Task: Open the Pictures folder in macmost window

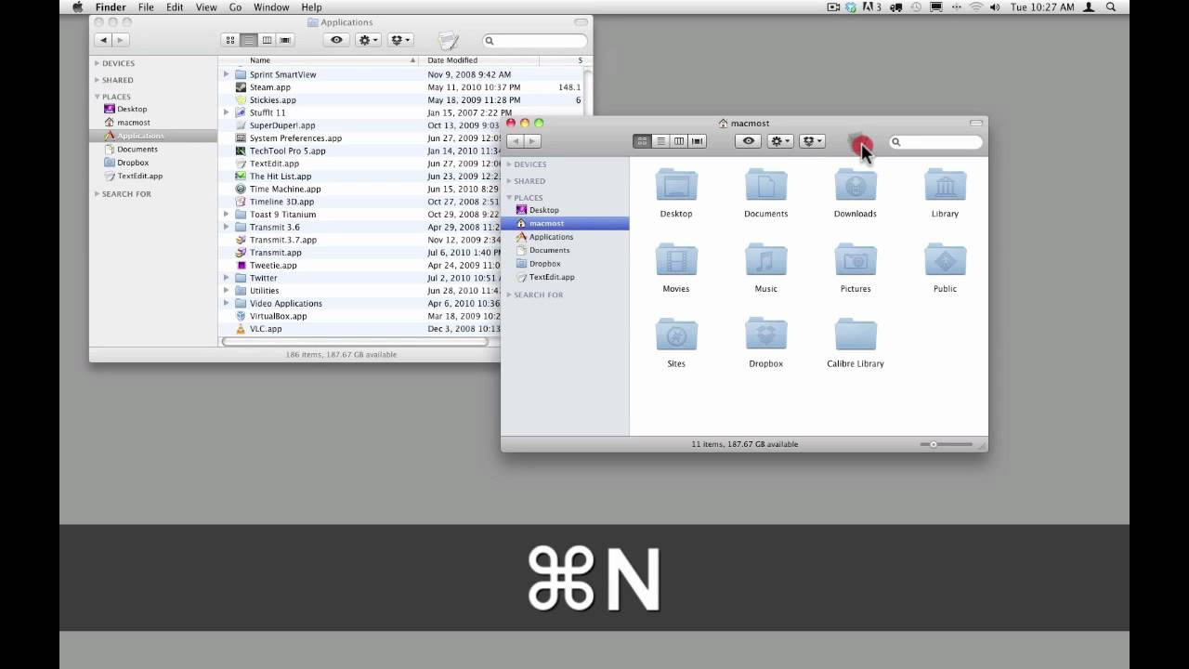Action: pos(856,260)
